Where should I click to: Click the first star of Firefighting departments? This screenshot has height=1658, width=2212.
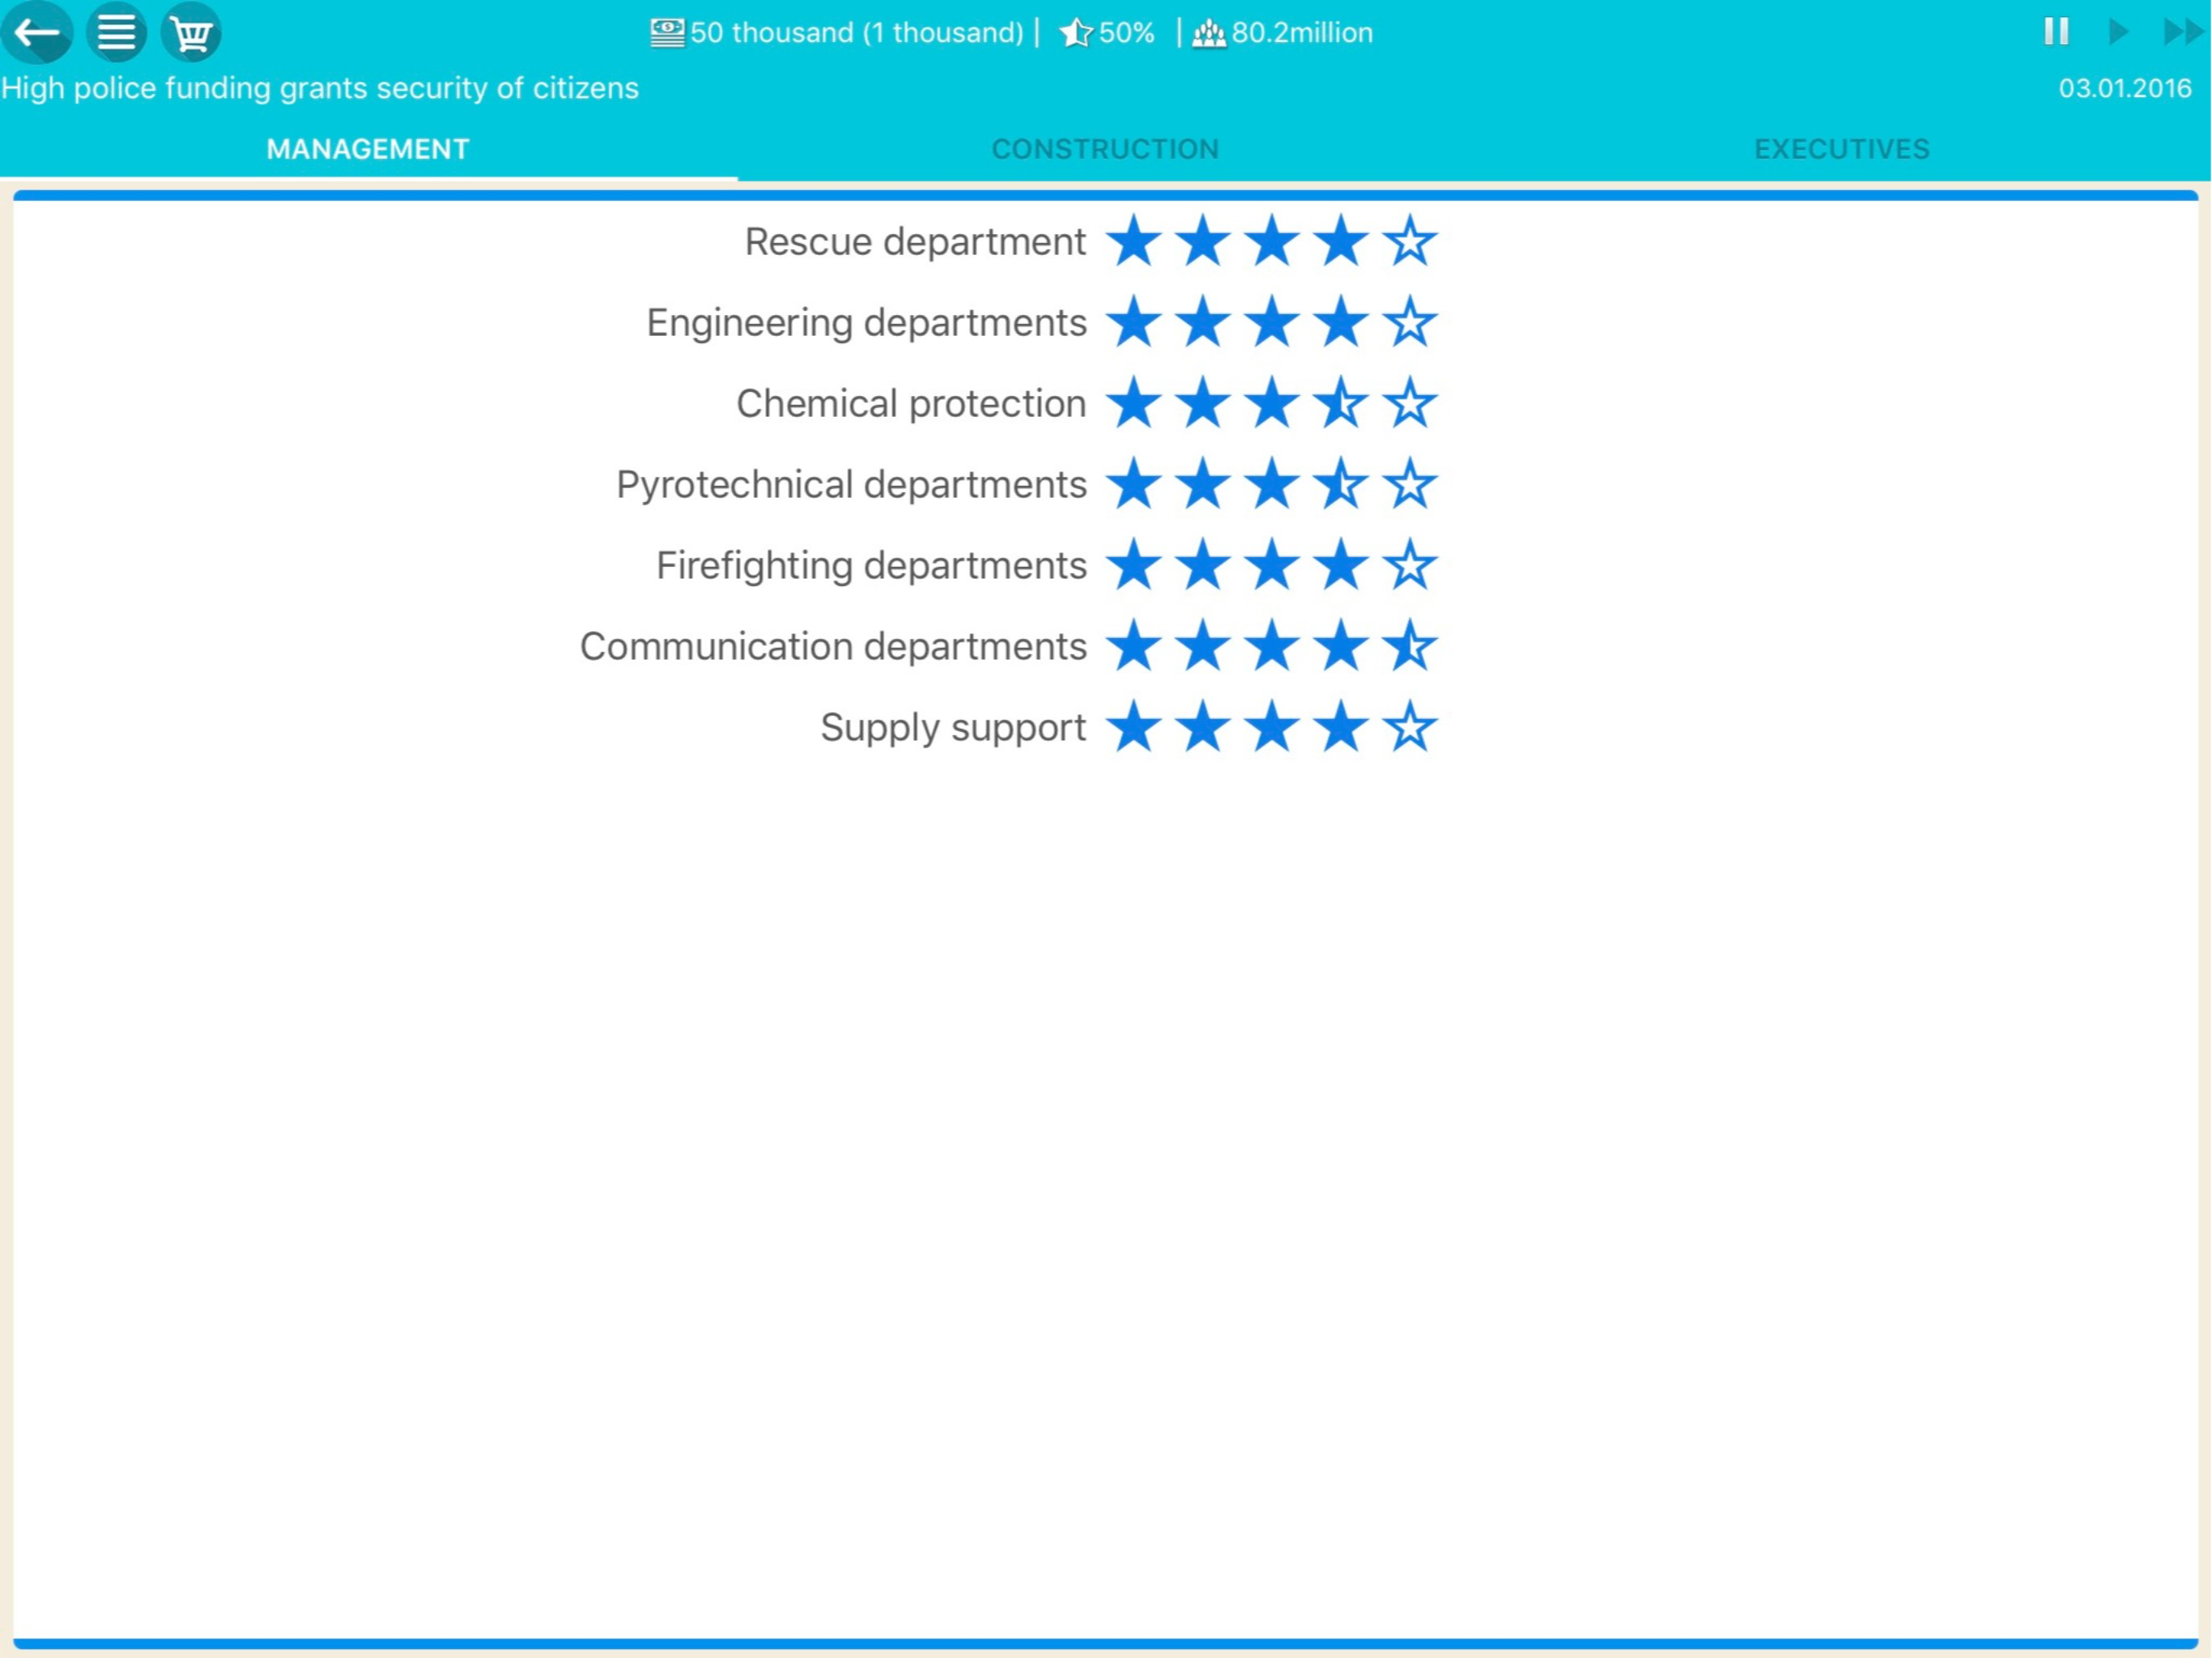coord(1134,565)
